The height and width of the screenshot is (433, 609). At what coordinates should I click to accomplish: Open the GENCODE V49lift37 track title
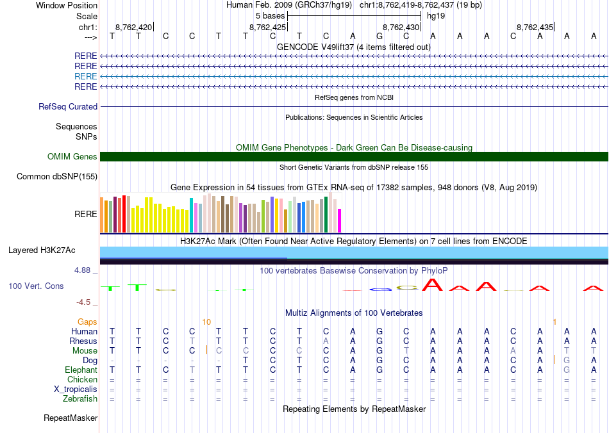click(x=353, y=47)
